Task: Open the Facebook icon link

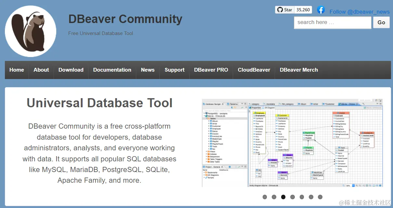Action: coord(321,10)
